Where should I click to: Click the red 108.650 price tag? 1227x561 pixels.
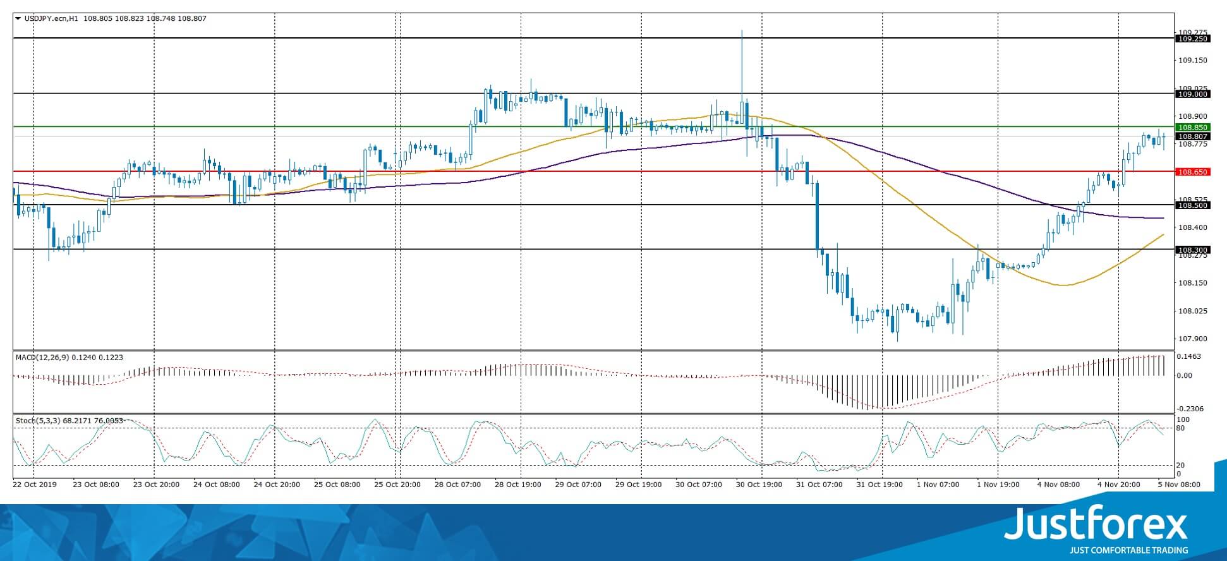(1192, 172)
